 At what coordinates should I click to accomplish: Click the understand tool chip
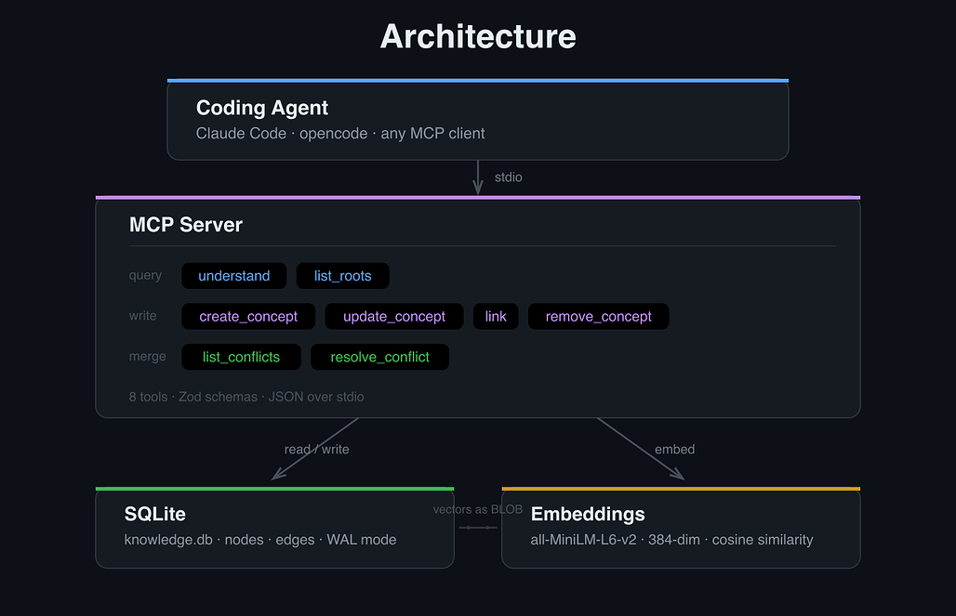coord(234,276)
